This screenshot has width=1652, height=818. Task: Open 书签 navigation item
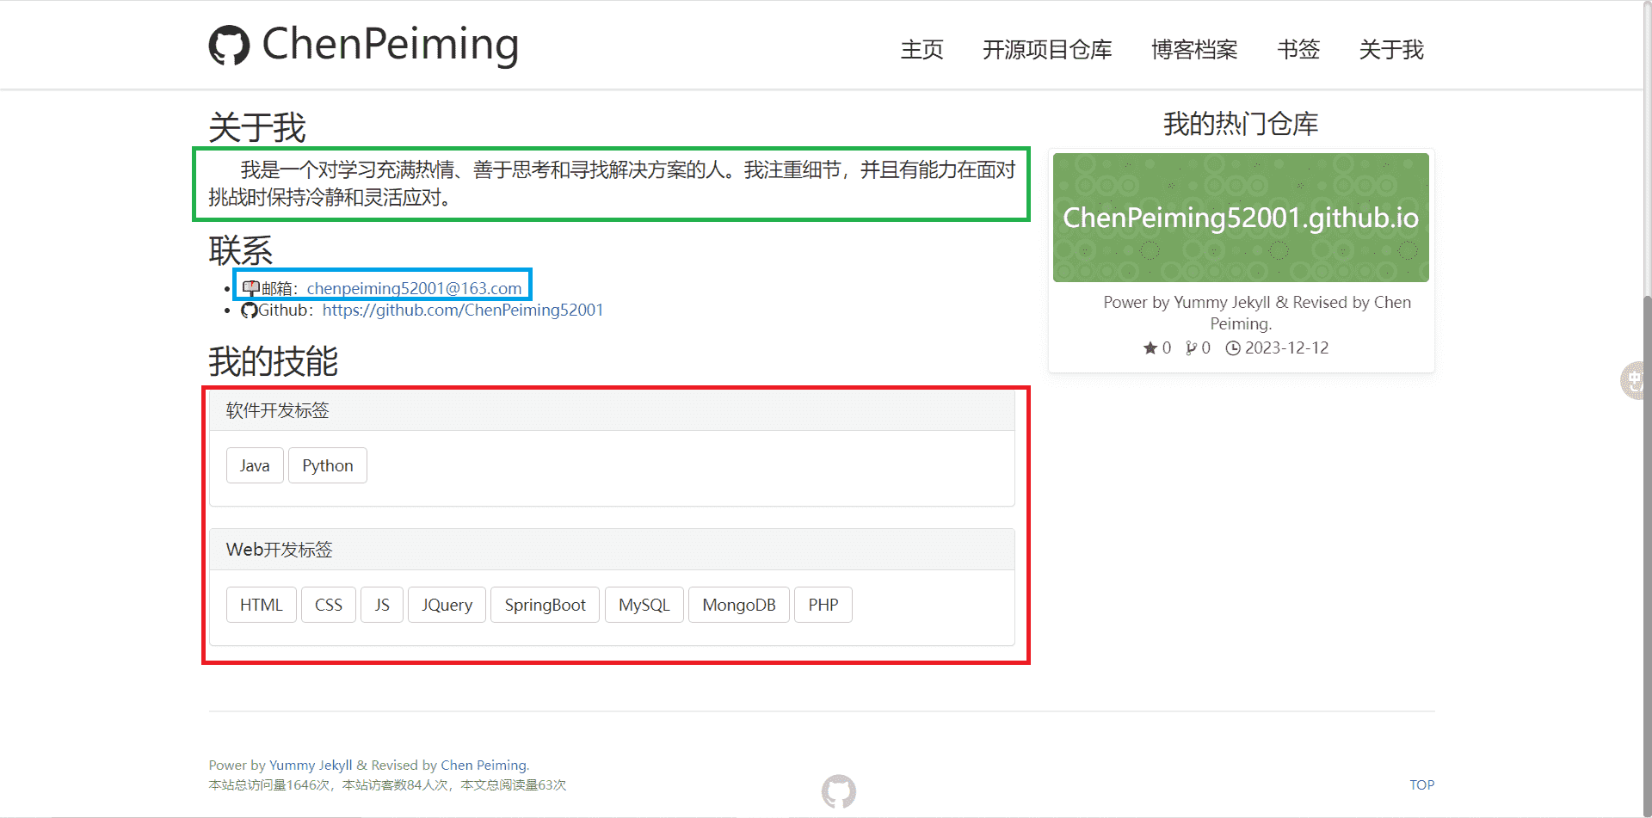pos(1298,50)
